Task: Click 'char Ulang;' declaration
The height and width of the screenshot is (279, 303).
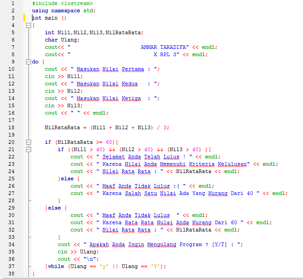Action: tap(62, 40)
